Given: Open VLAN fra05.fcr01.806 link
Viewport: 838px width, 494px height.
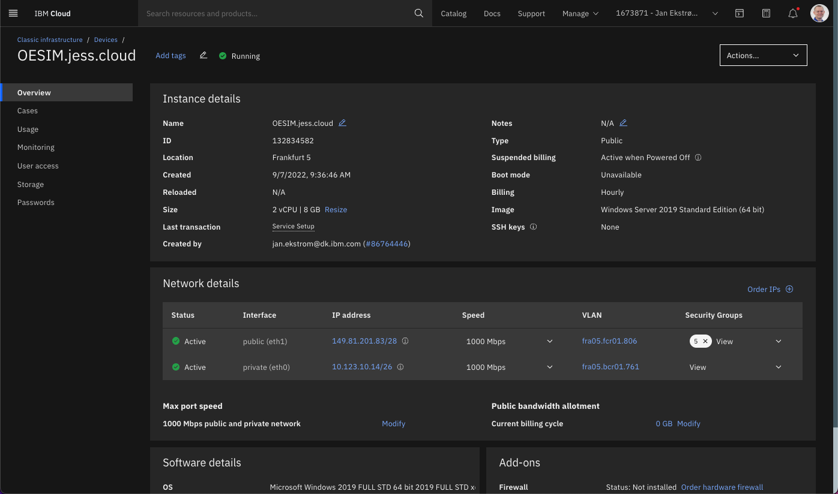Looking at the screenshot, I should click(609, 341).
